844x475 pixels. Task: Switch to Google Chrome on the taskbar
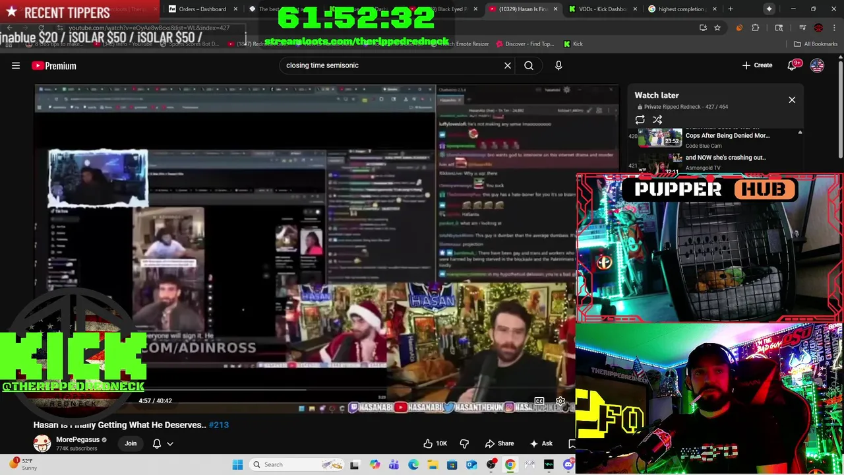[x=510, y=464]
